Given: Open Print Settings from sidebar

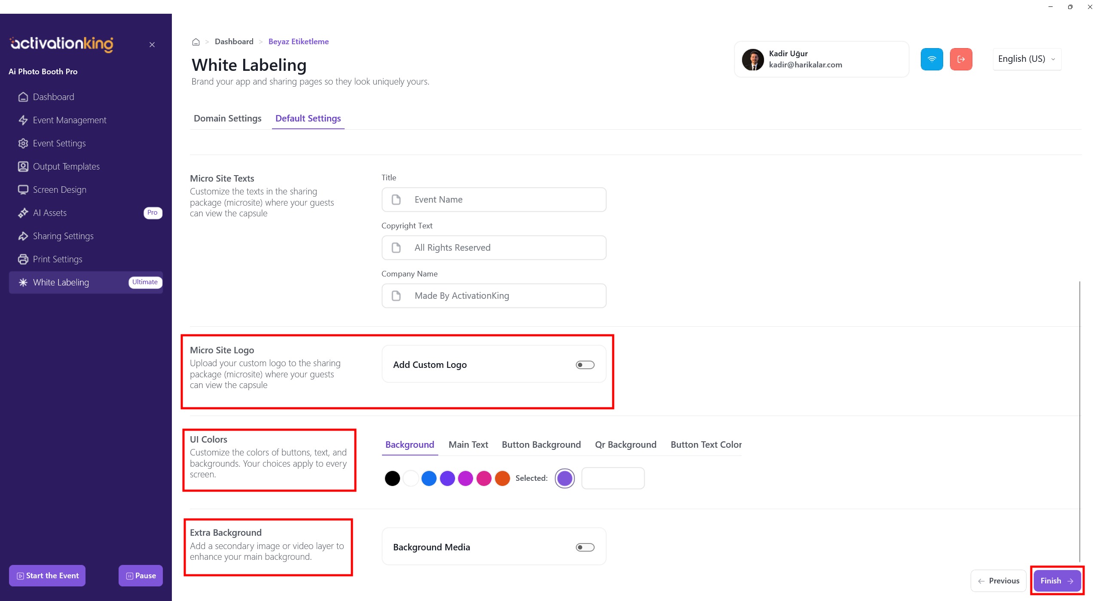Looking at the screenshot, I should pyautogui.click(x=58, y=259).
